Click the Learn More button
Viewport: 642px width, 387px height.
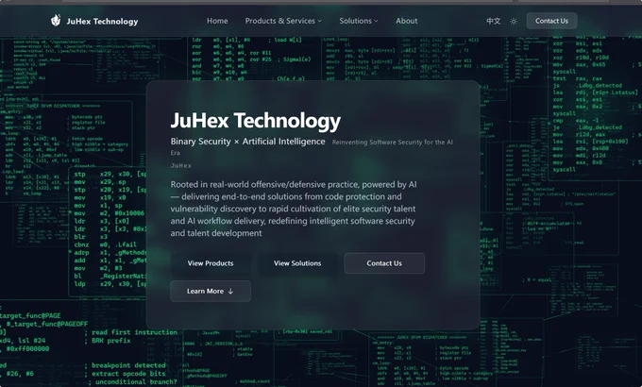click(x=211, y=291)
